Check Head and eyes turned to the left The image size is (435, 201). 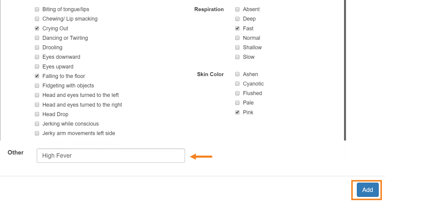(x=37, y=95)
